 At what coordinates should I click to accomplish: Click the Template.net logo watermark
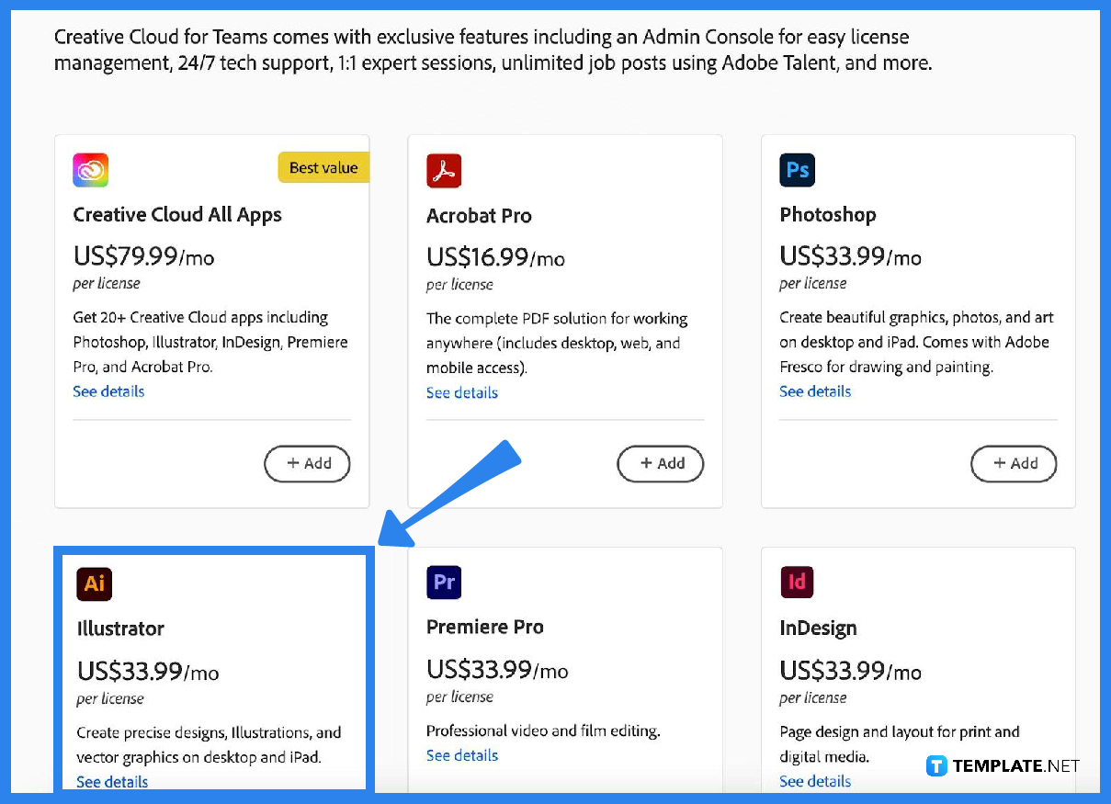1003,766
